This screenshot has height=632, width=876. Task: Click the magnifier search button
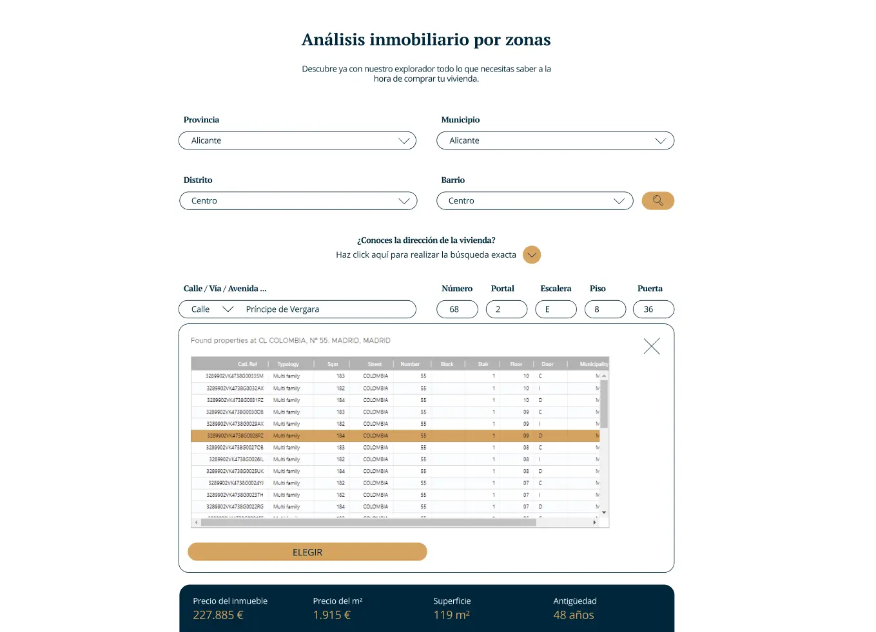(x=657, y=201)
